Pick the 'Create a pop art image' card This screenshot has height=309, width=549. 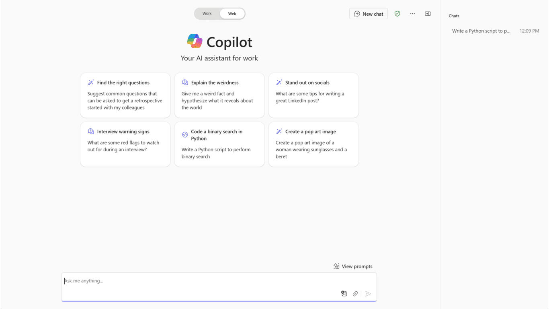tap(313, 144)
